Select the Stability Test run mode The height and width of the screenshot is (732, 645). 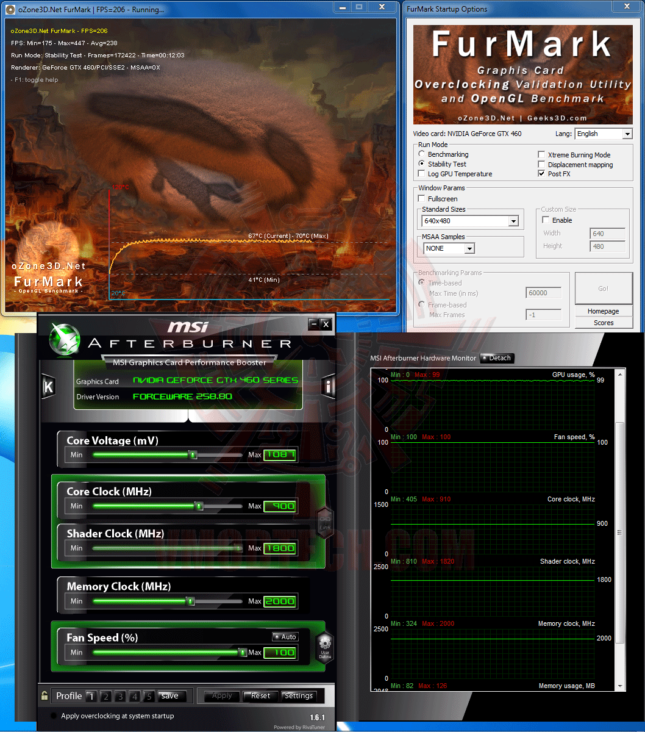422,164
